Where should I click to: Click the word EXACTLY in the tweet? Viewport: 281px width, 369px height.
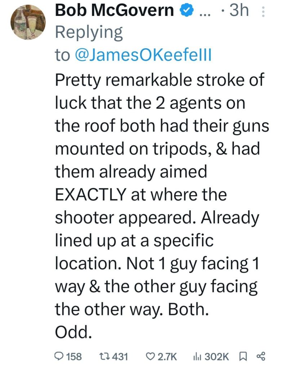coord(90,195)
